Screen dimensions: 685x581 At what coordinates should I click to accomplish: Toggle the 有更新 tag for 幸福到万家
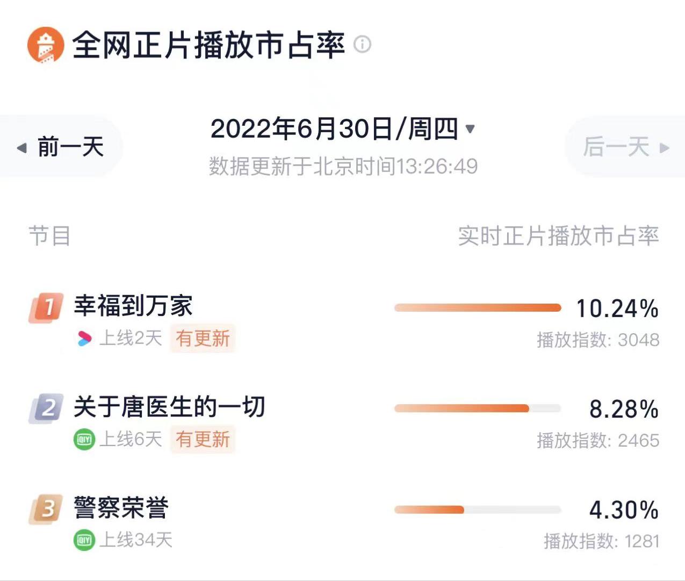203,338
